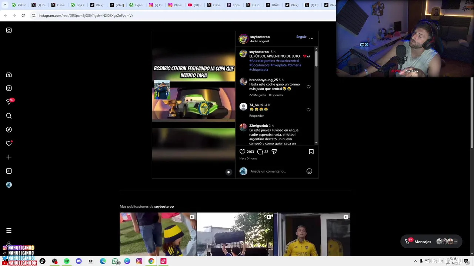Save the reel with the bookmark icon
The image size is (474, 266).
[x=311, y=151]
